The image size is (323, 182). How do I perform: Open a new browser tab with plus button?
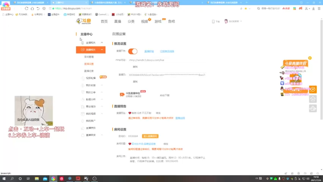[x=247, y=2]
